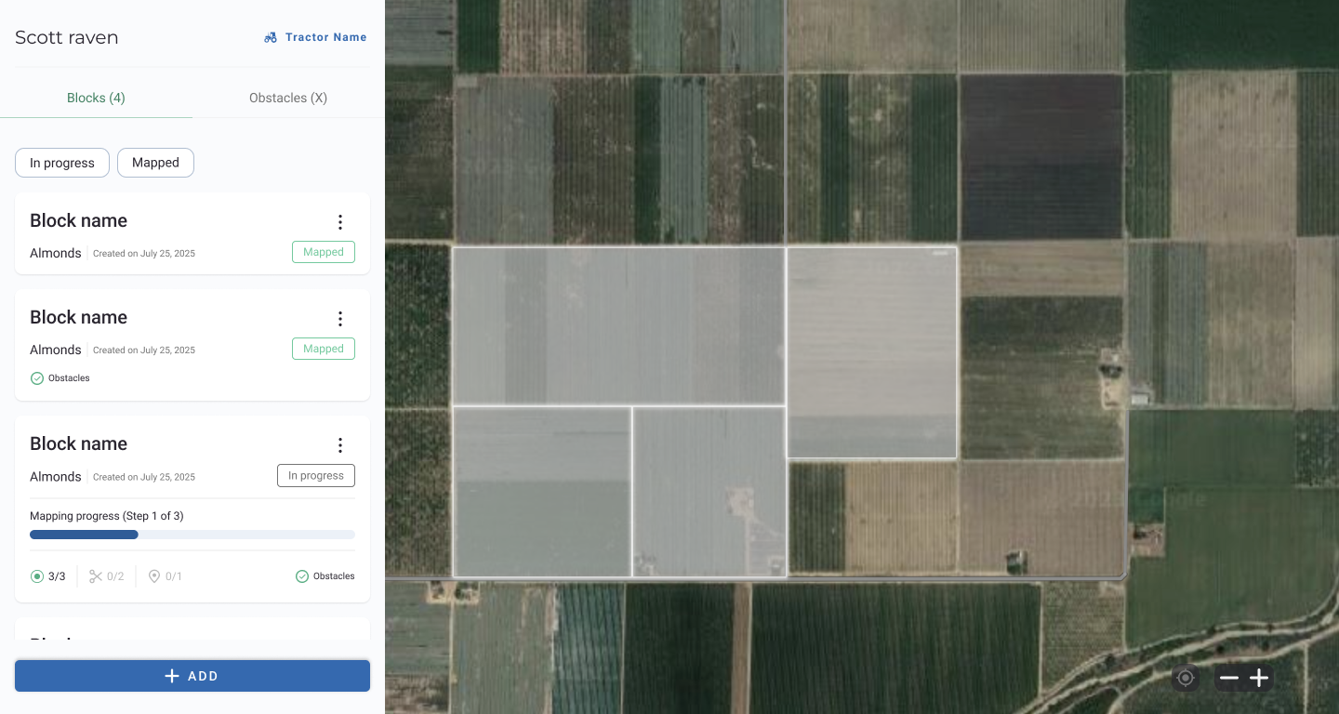Open the Tractor Name link

(x=325, y=38)
